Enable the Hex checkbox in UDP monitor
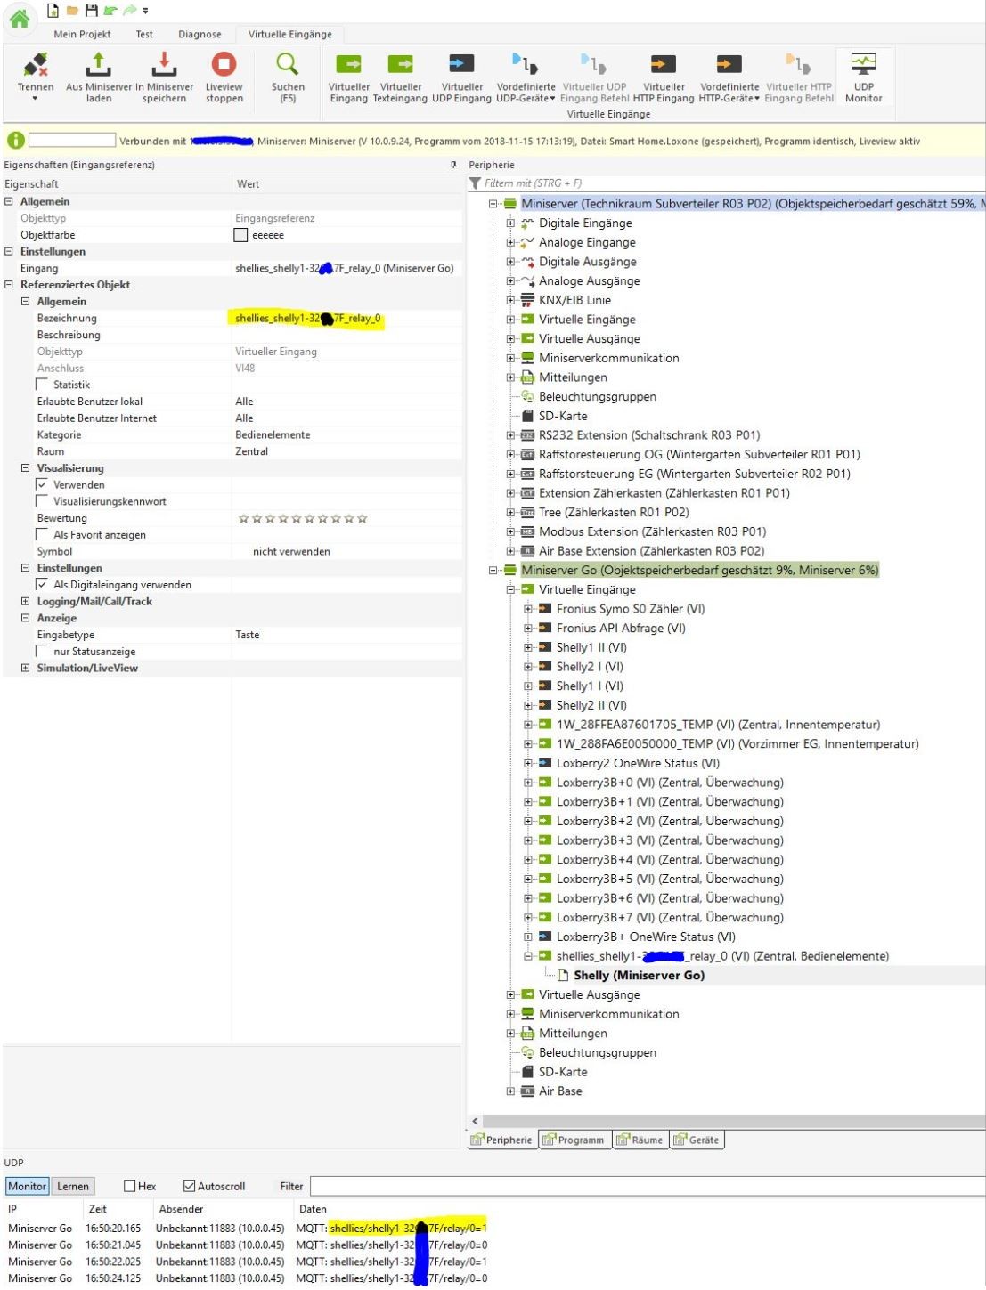Viewport: 986px width, 1290px height. 130,1186
